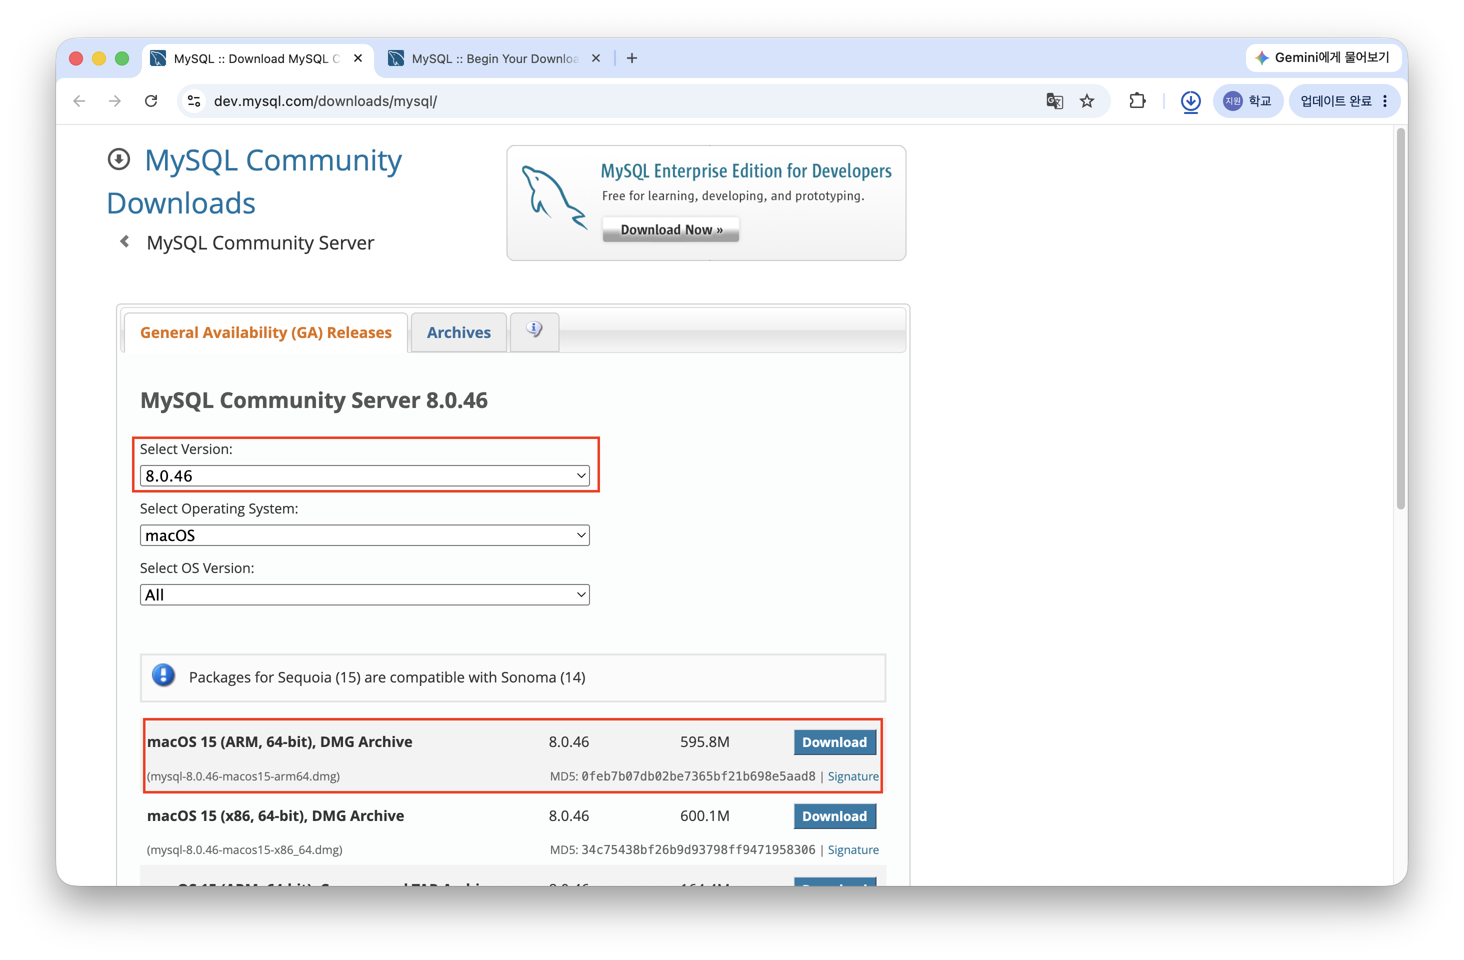This screenshot has width=1464, height=960.
Task: Click MD5 hash 0feb7b07db02be7365bf21b698e5aad8
Action: coord(698,776)
